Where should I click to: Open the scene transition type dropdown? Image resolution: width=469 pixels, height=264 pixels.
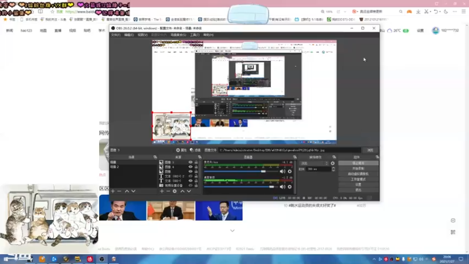pyautogui.click(x=314, y=164)
